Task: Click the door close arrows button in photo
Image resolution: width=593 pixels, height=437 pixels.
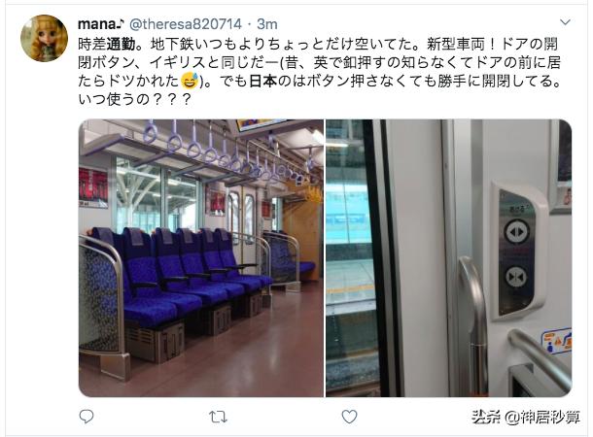Action: pos(516,277)
